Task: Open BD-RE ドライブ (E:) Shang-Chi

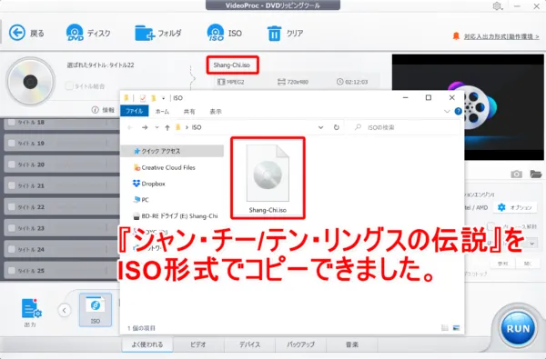Action: point(176,216)
